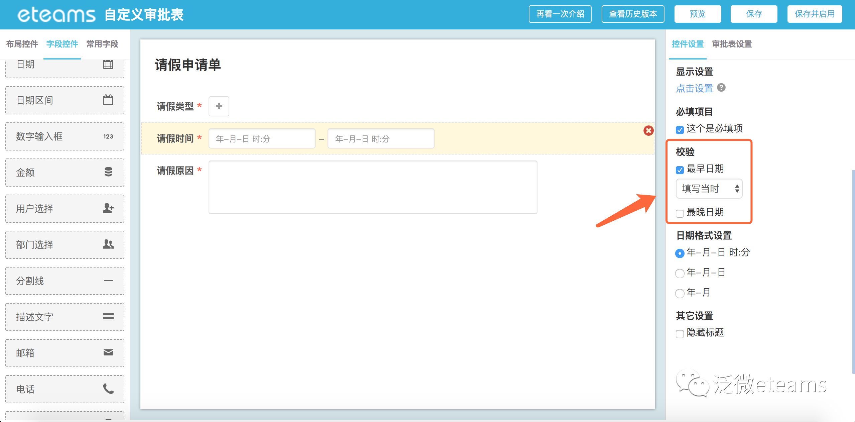Enable 最晚日期 checkbox
855x422 pixels.
coord(680,213)
